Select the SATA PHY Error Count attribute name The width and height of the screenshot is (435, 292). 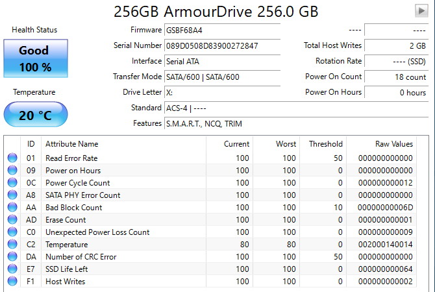pyautogui.click(x=83, y=195)
